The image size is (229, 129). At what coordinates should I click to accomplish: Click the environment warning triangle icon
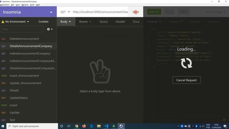[3, 21]
